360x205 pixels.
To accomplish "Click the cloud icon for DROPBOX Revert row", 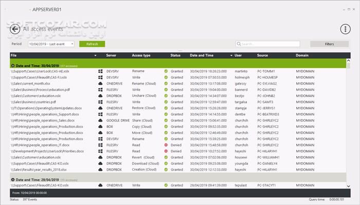I will pos(101,157).
